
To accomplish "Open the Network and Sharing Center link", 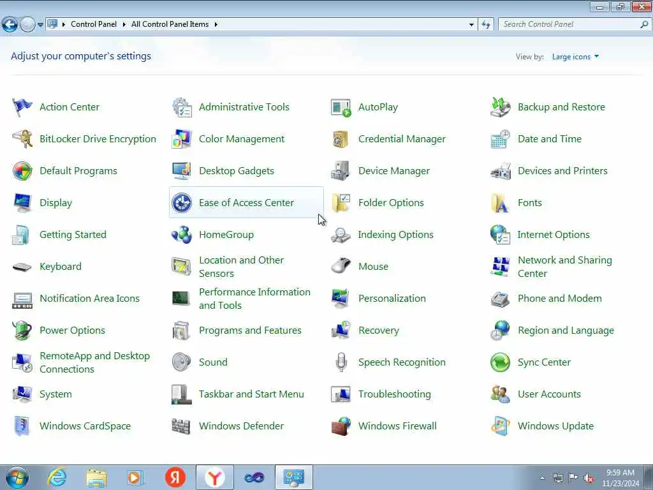I will [565, 267].
